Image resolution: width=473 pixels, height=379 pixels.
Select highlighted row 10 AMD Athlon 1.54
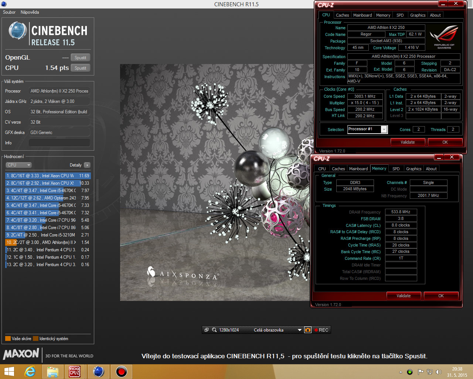tap(48, 242)
